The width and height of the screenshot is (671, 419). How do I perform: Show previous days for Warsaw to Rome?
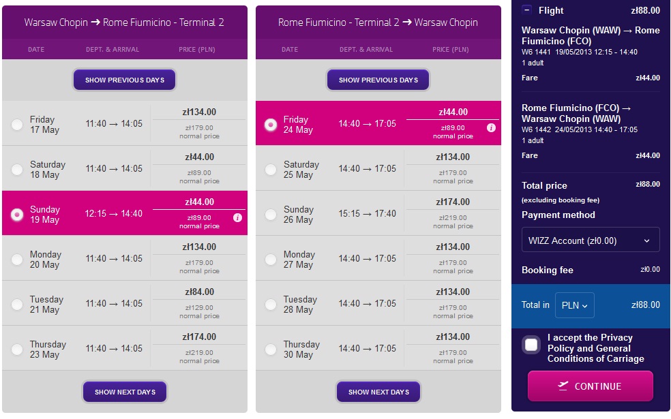pyautogui.click(x=125, y=80)
